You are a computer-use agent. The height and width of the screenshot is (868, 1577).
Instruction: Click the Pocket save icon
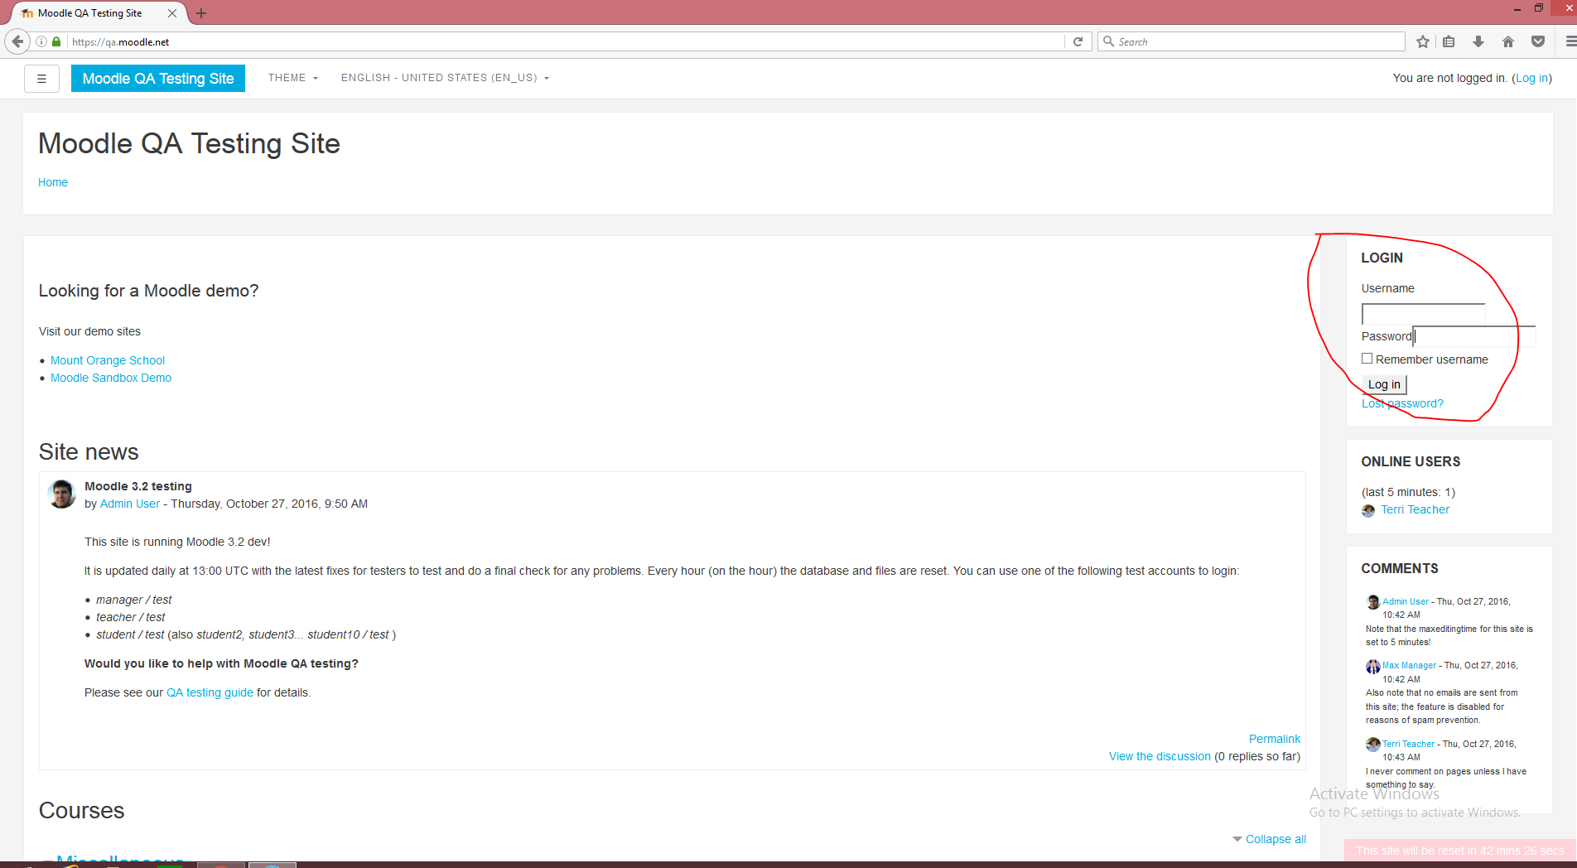[1538, 41]
